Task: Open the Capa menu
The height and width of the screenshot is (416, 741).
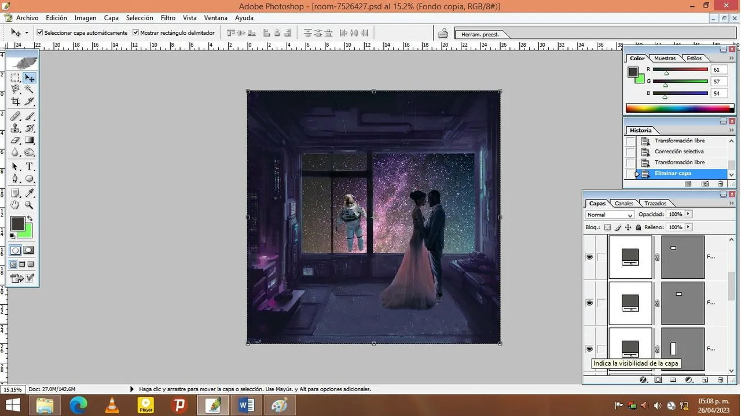Action: point(111,18)
